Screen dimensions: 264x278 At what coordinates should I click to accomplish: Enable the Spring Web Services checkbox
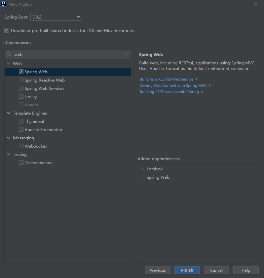click(21, 88)
